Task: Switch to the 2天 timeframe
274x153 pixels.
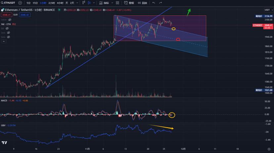Action: point(72,3)
